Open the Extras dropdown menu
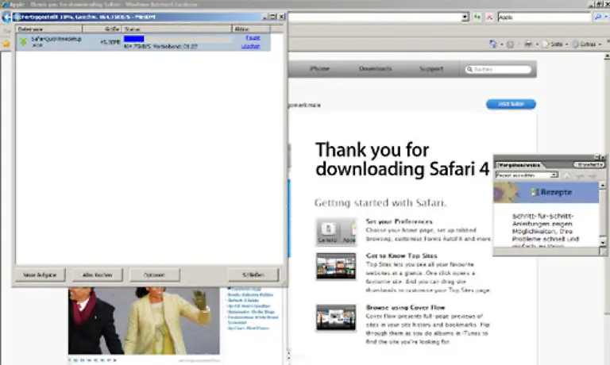This screenshot has height=365, width=610. click(x=587, y=44)
